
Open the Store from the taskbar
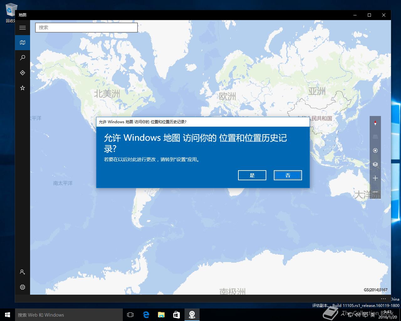tap(177, 315)
